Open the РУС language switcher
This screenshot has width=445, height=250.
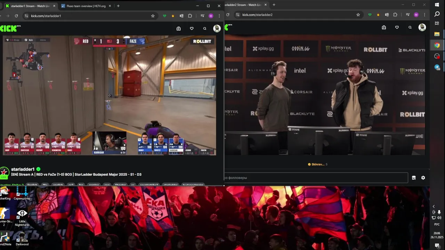437,224
